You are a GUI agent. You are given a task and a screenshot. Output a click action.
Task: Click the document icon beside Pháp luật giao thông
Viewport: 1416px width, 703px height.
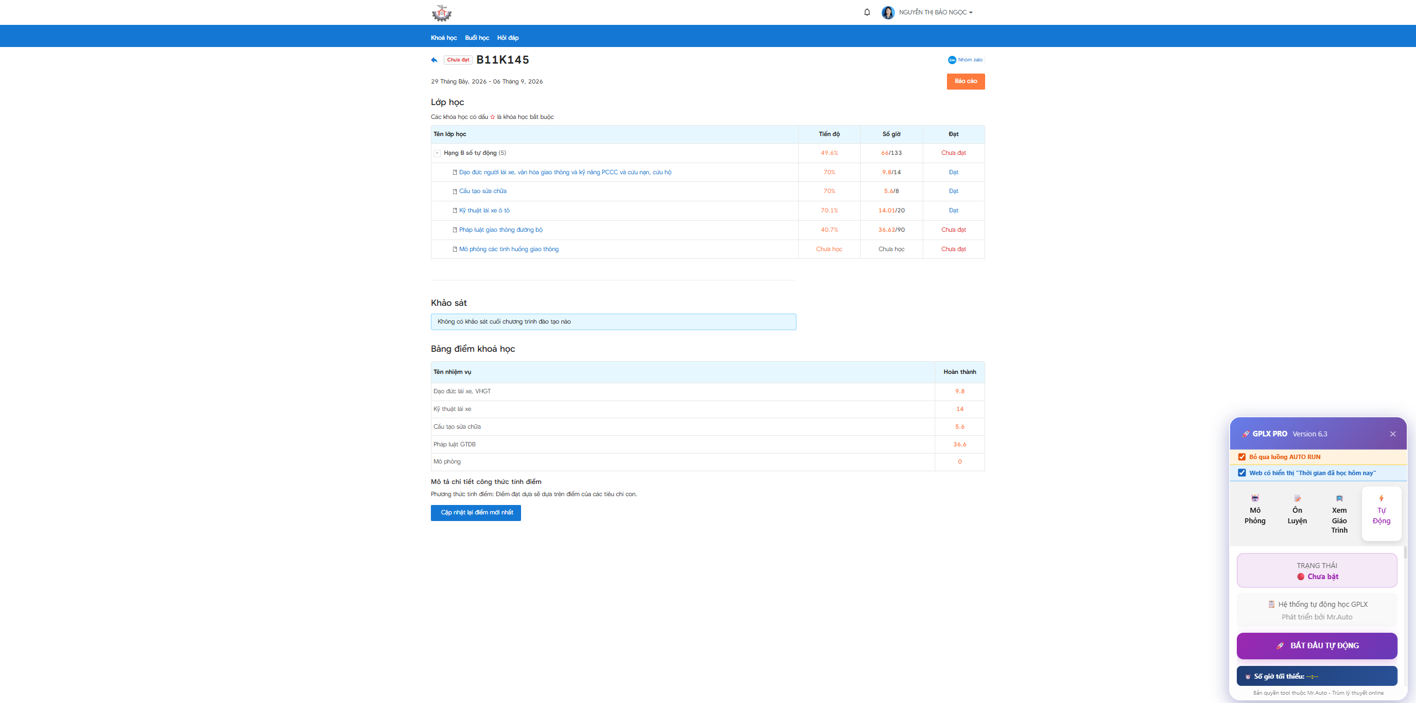point(455,230)
